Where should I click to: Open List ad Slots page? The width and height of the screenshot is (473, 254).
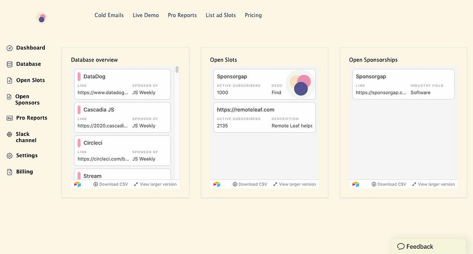tap(221, 15)
